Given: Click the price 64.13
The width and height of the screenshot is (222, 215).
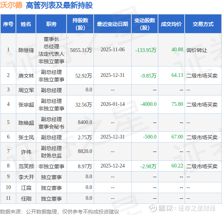Looking at the screenshot, I should [x=177, y=75].
